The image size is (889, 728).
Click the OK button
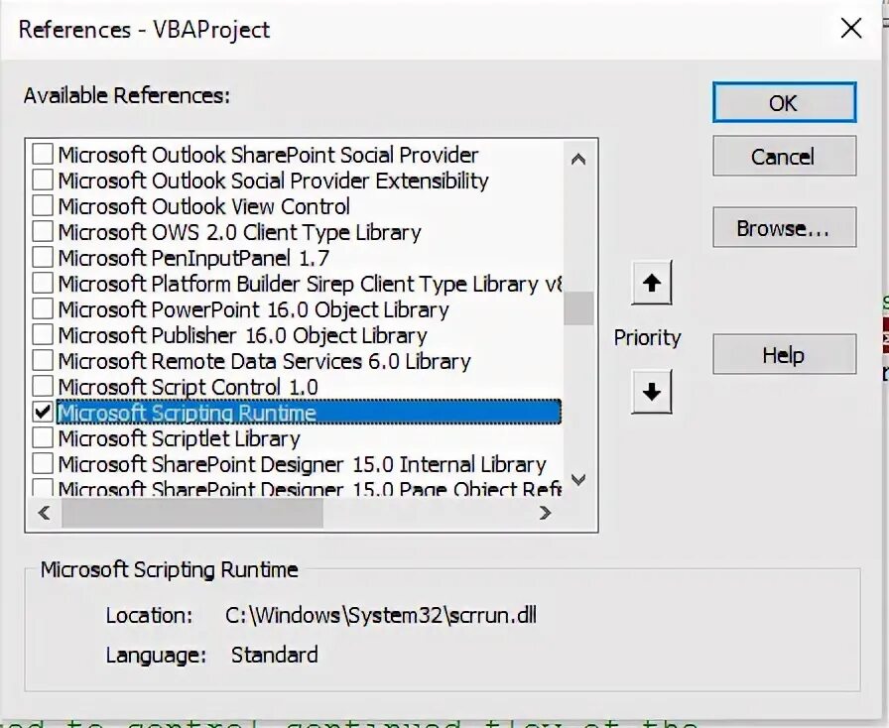784,102
